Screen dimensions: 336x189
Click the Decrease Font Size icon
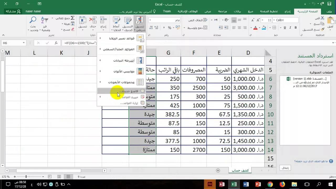point(253,20)
